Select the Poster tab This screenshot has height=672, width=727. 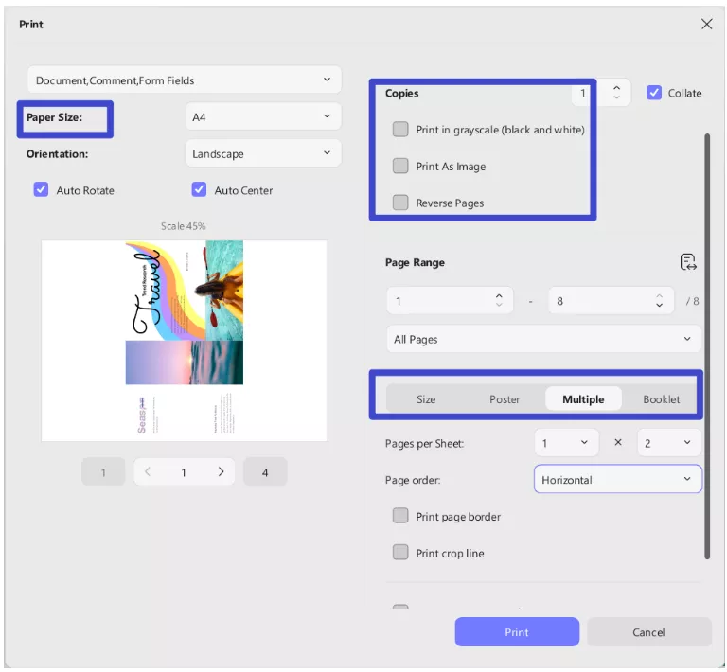[x=505, y=399]
